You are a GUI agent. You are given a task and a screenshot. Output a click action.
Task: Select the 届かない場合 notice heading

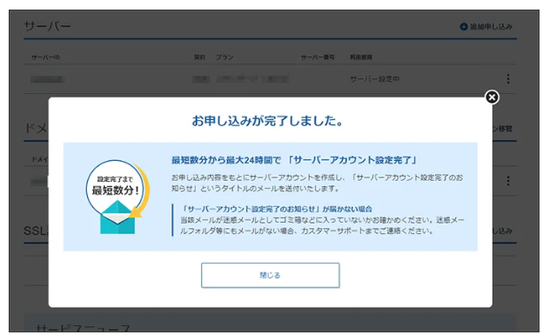point(277,209)
